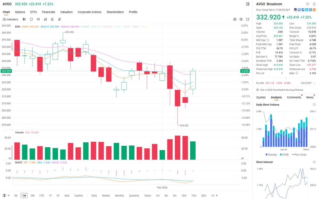Select the Custom time range
Image resolution: width=319 pixels, height=199 pixels.
pyautogui.click(x=79, y=196)
